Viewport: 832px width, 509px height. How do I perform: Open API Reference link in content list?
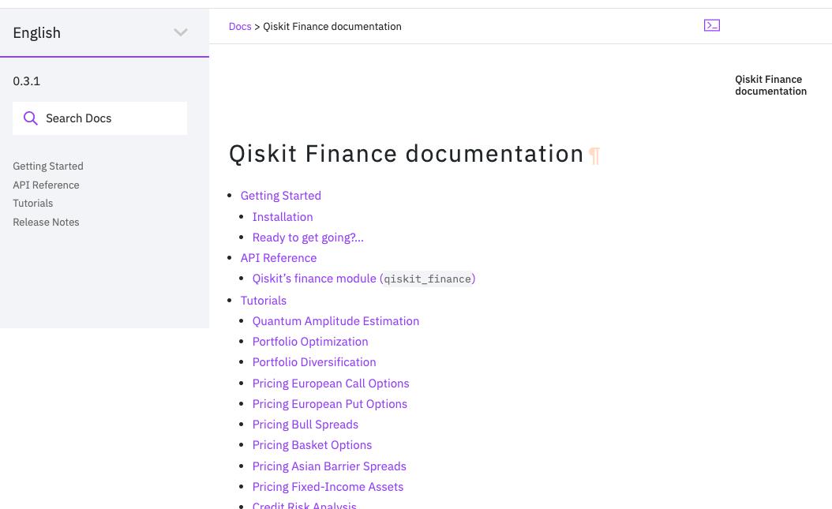click(279, 258)
